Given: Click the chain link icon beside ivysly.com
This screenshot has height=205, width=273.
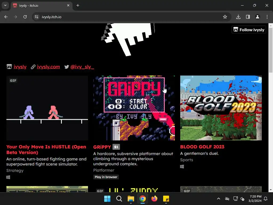Looking at the screenshot, I should 33,67.
